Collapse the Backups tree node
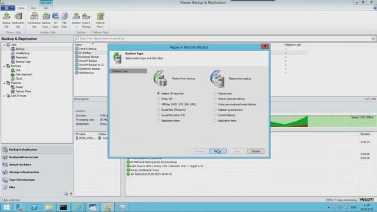The width and height of the screenshot is (377, 212). click(x=4, y=66)
